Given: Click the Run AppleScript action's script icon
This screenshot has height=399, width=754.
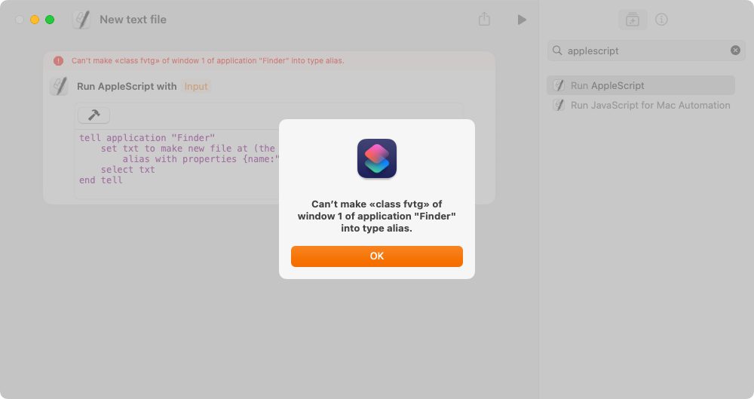Looking at the screenshot, I should (x=59, y=86).
